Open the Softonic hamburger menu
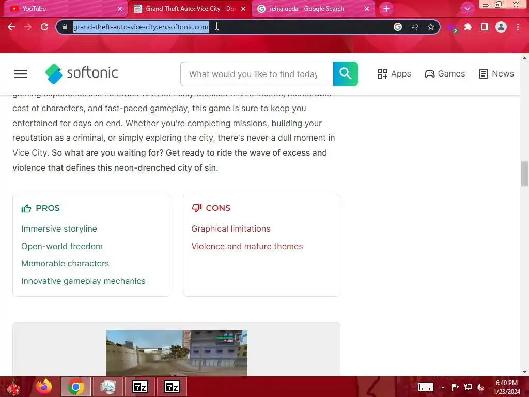The height and width of the screenshot is (397, 529). coord(21,74)
